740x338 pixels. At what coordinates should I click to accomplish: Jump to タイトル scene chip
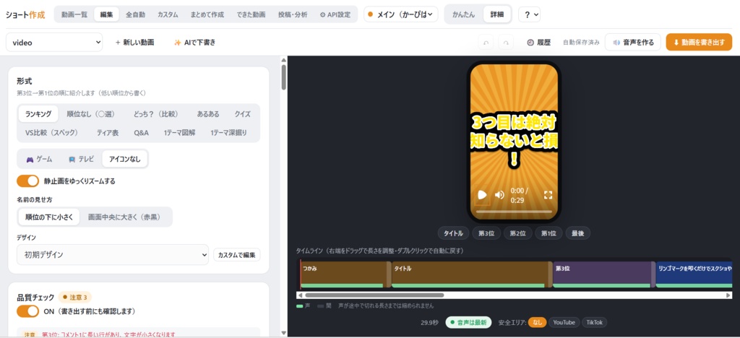click(453, 233)
